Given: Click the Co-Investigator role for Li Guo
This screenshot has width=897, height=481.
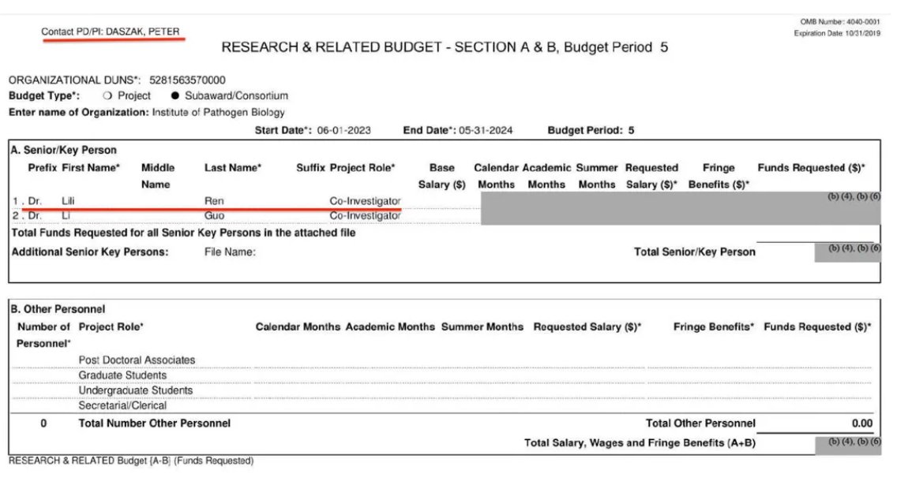Looking at the screenshot, I should (x=365, y=215).
